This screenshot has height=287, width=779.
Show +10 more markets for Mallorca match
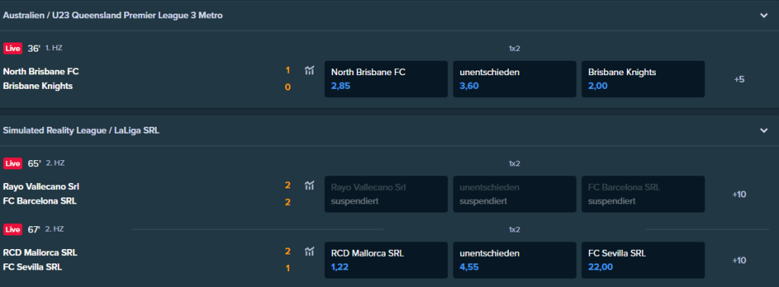(739, 260)
